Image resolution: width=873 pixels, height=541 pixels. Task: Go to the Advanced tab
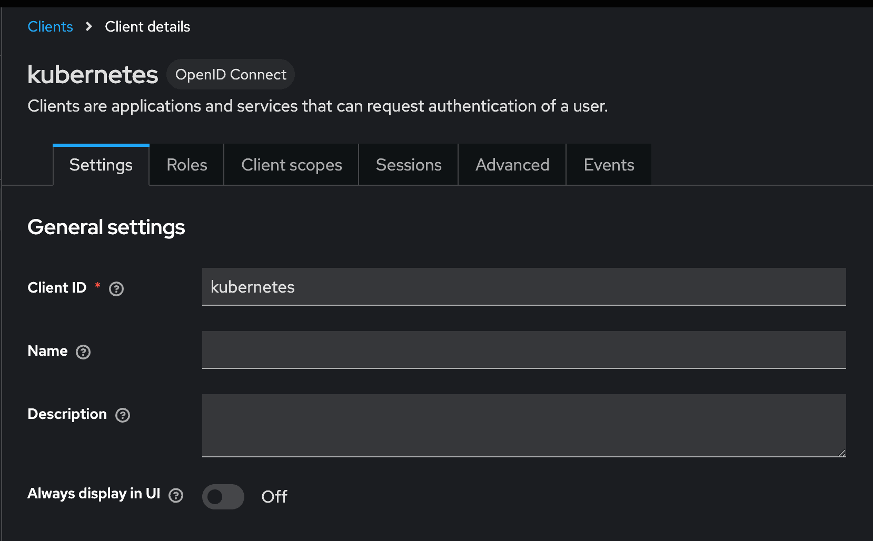point(512,165)
